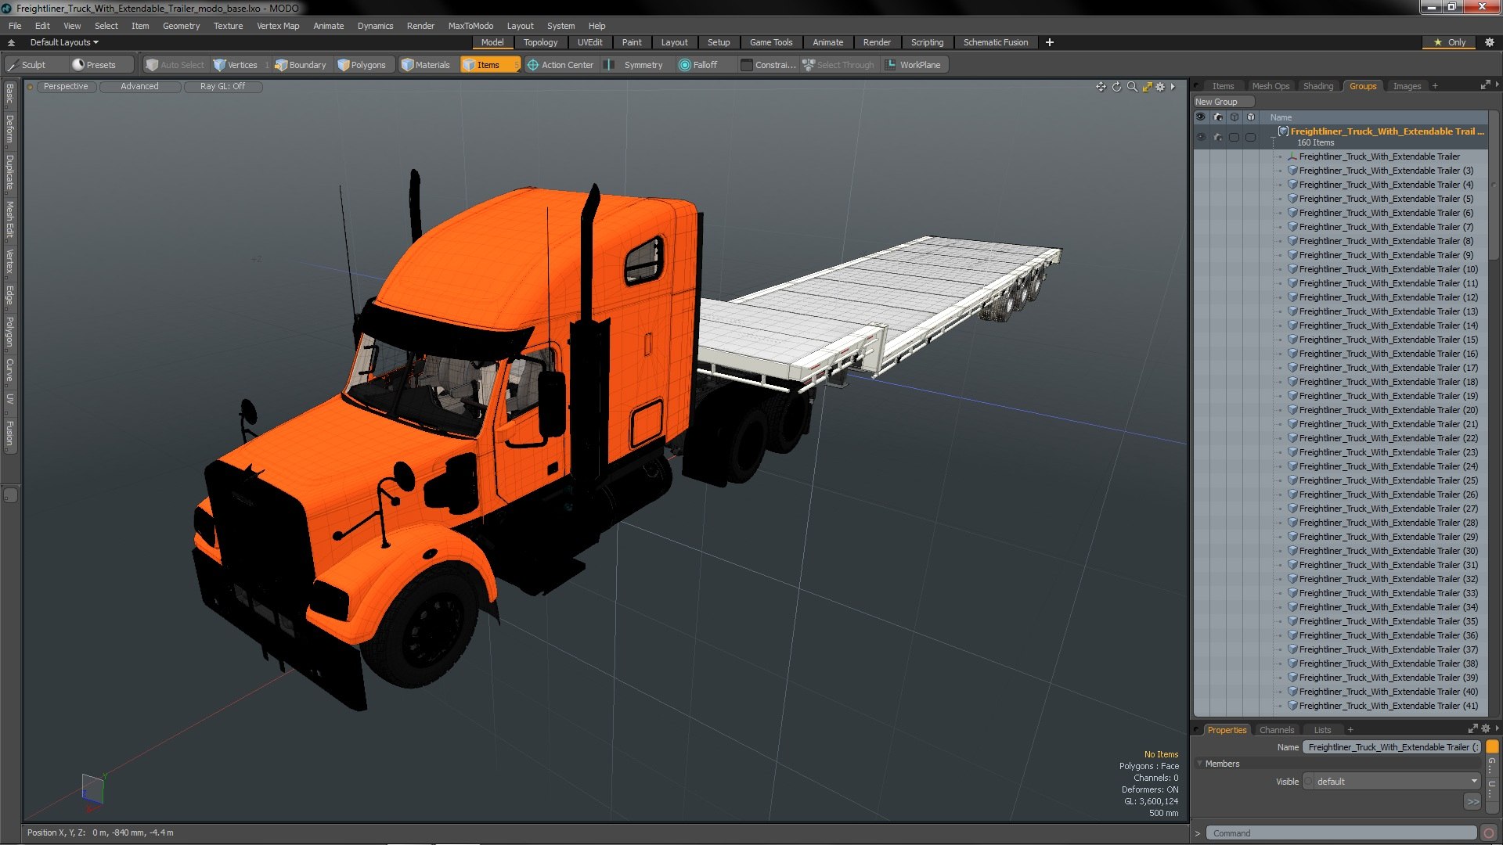This screenshot has height=845, width=1503.
Task: Expand more properties with the >> button
Action: (x=1472, y=802)
